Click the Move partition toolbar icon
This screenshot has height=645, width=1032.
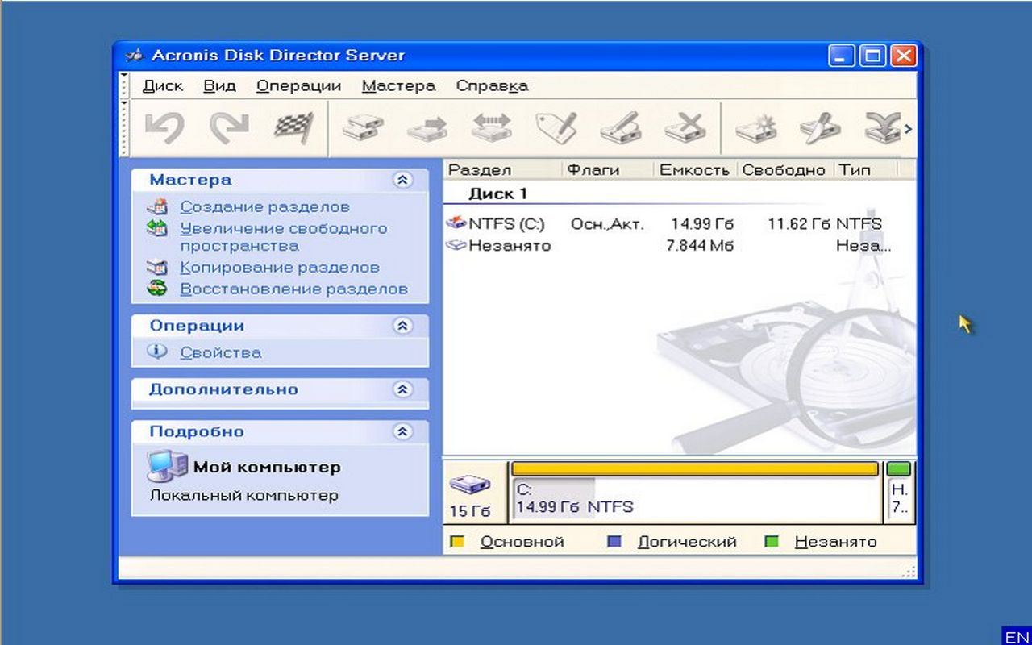point(427,127)
